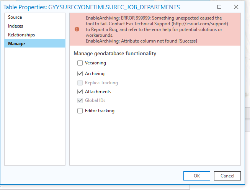Click the Manage geodatabase functionality heading

tap(115, 54)
